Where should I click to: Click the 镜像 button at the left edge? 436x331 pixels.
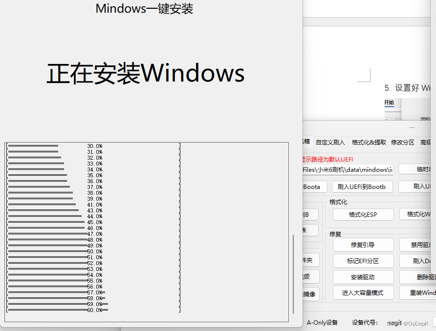(311, 294)
